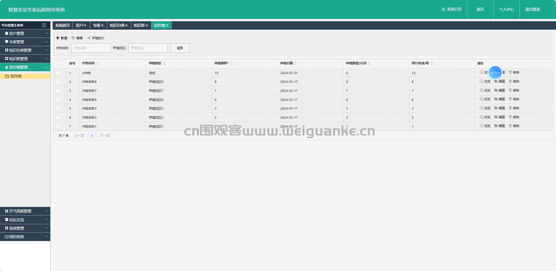
Task: Click 浏览 magnifier for row 作物名称7
Action: point(485,90)
